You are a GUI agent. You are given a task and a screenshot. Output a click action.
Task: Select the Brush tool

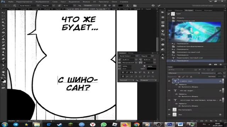coord(3,36)
